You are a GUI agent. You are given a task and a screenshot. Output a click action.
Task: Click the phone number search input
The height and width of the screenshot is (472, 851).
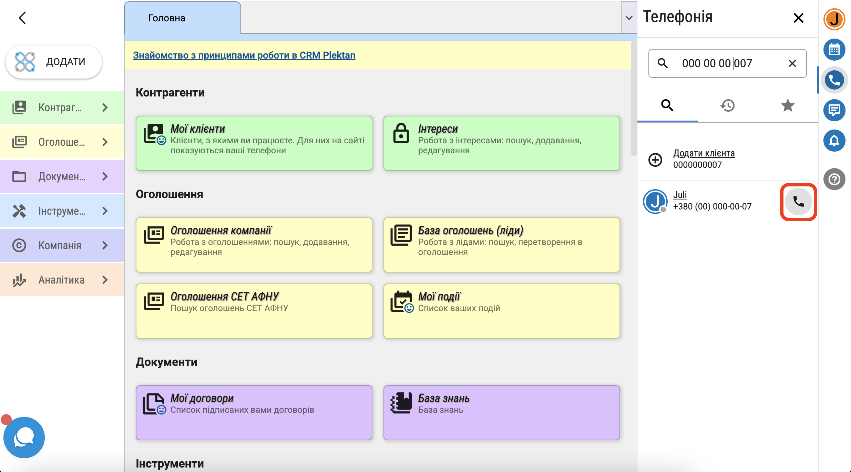pos(727,63)
